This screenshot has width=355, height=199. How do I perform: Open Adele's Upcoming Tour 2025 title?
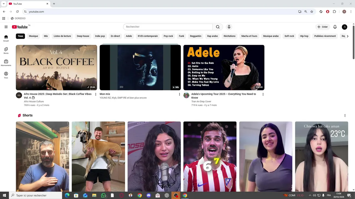click(x=224, y=96)
